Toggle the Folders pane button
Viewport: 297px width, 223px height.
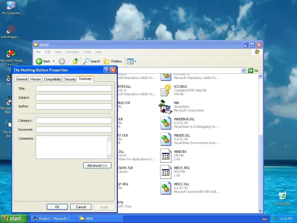[113, 61]
